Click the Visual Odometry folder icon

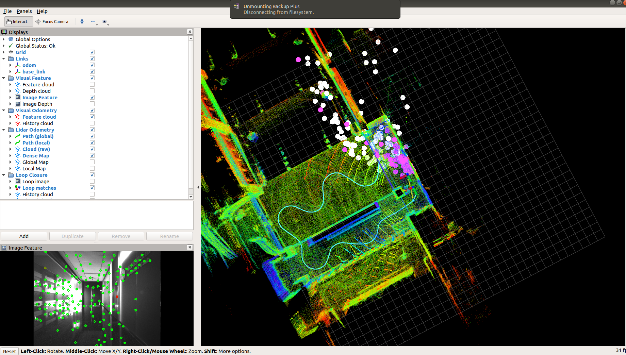pyautogui.click(x=11, y=110)
